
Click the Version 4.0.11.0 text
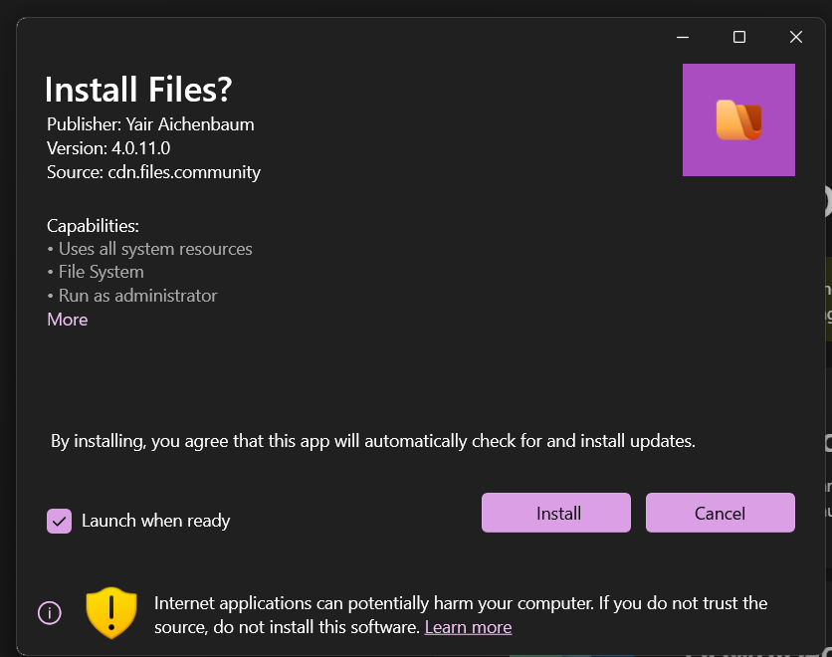[108, 148]
